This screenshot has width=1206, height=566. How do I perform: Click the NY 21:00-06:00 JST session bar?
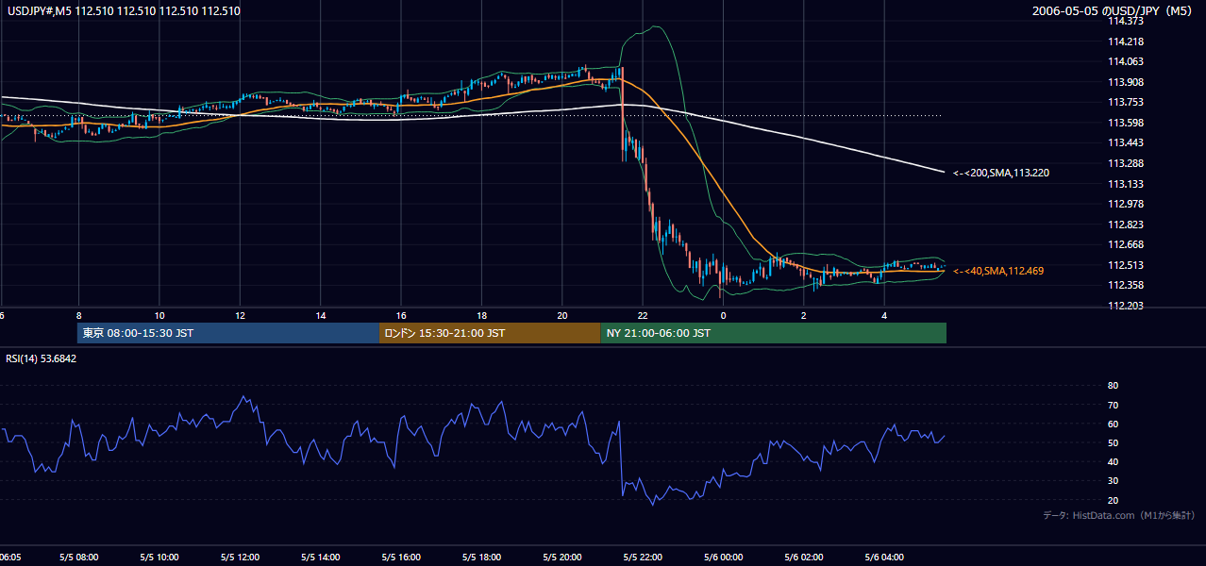pos(773,333)
